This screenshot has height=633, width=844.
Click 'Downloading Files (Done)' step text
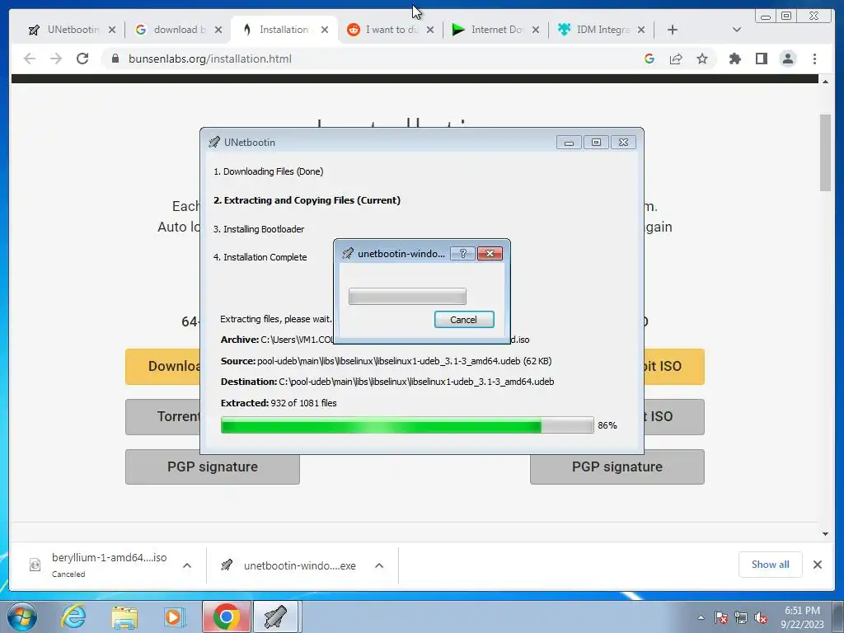[269, 171]
